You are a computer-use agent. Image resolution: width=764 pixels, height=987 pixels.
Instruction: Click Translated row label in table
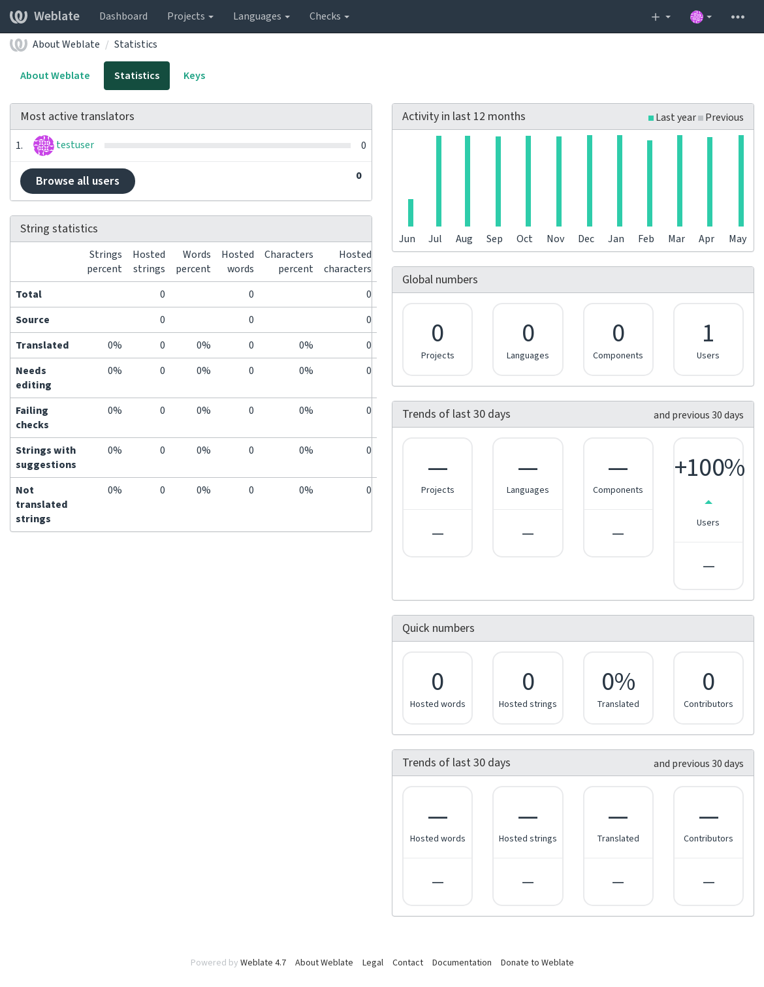coord(42,345)
